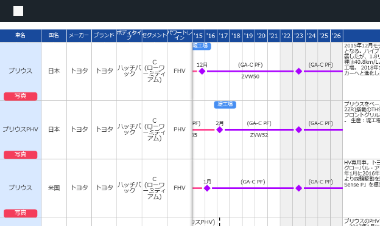The width and height of the screenshot is (380, 226).
Task: Click the purple ZVW50 model bar
Action: point(250,71)
